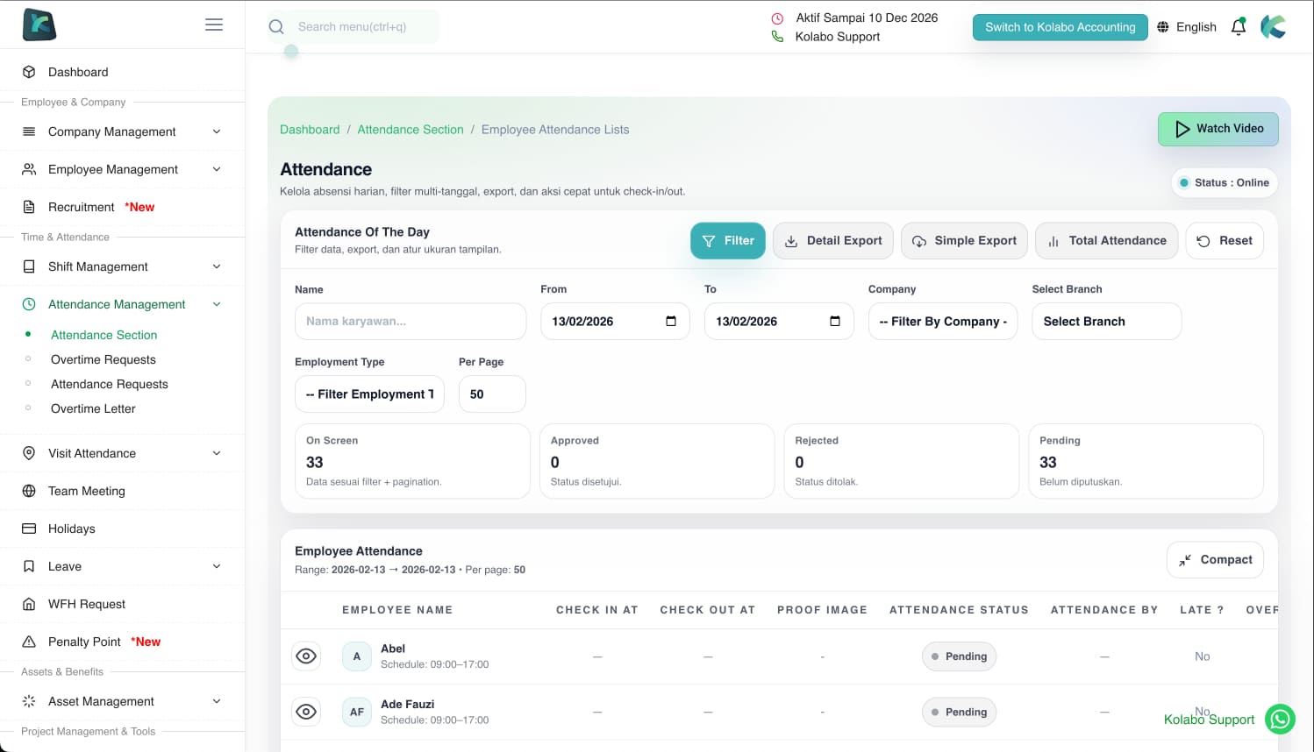Click the Nama karyawan name input field
The image size is (1314, 752).
pos(411,322)
